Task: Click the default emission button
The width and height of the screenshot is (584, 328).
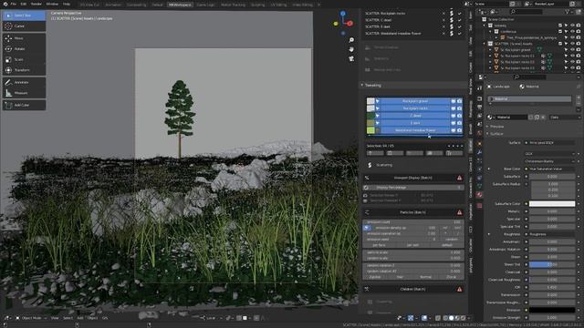Action: (446, 245)
